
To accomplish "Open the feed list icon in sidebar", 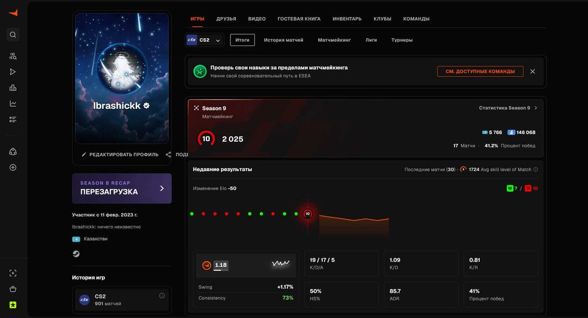I will (13, 119).
